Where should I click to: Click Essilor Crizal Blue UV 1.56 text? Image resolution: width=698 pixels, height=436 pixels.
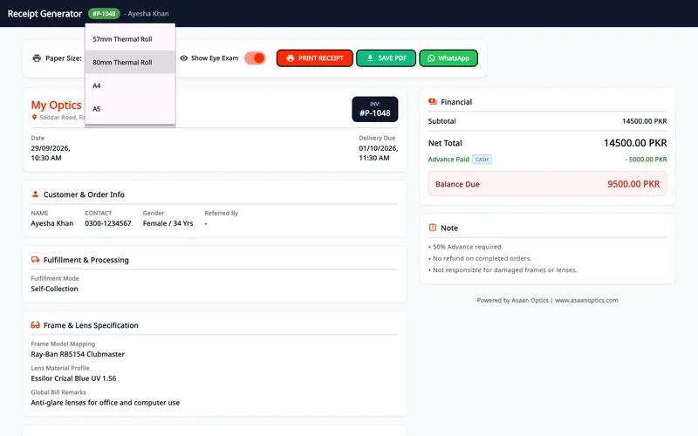pyautogui.click(x=73, y=378)
